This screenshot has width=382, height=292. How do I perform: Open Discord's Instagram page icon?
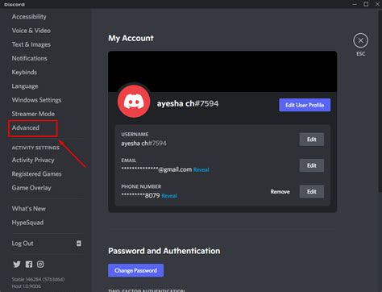pyautogui.click(x=40, y=265)
